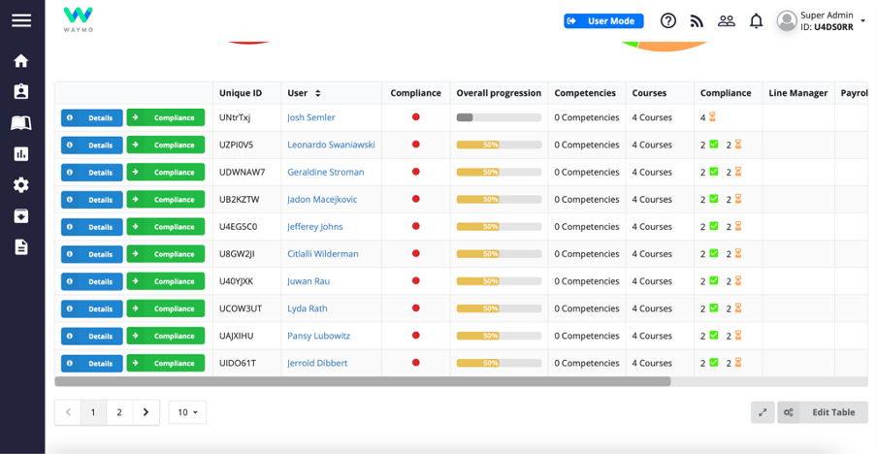Click the unique ID UZPI0V5
Screen dimensions: 877x454
tap(236, 145)
